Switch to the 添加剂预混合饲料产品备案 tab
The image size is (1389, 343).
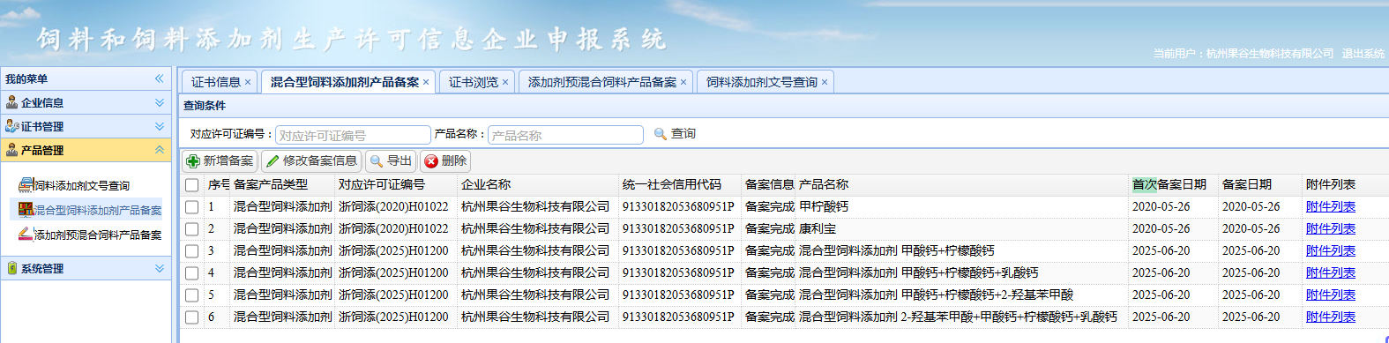tap(602, 82)
